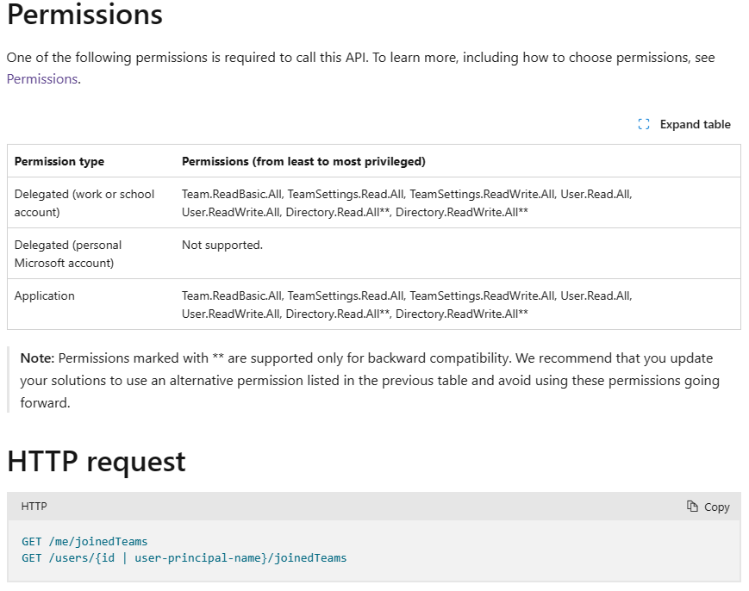Click the GET /users joinedTeams code line
Screen dimensions: 749x591
pyautogui.click(x=184, y=558)
